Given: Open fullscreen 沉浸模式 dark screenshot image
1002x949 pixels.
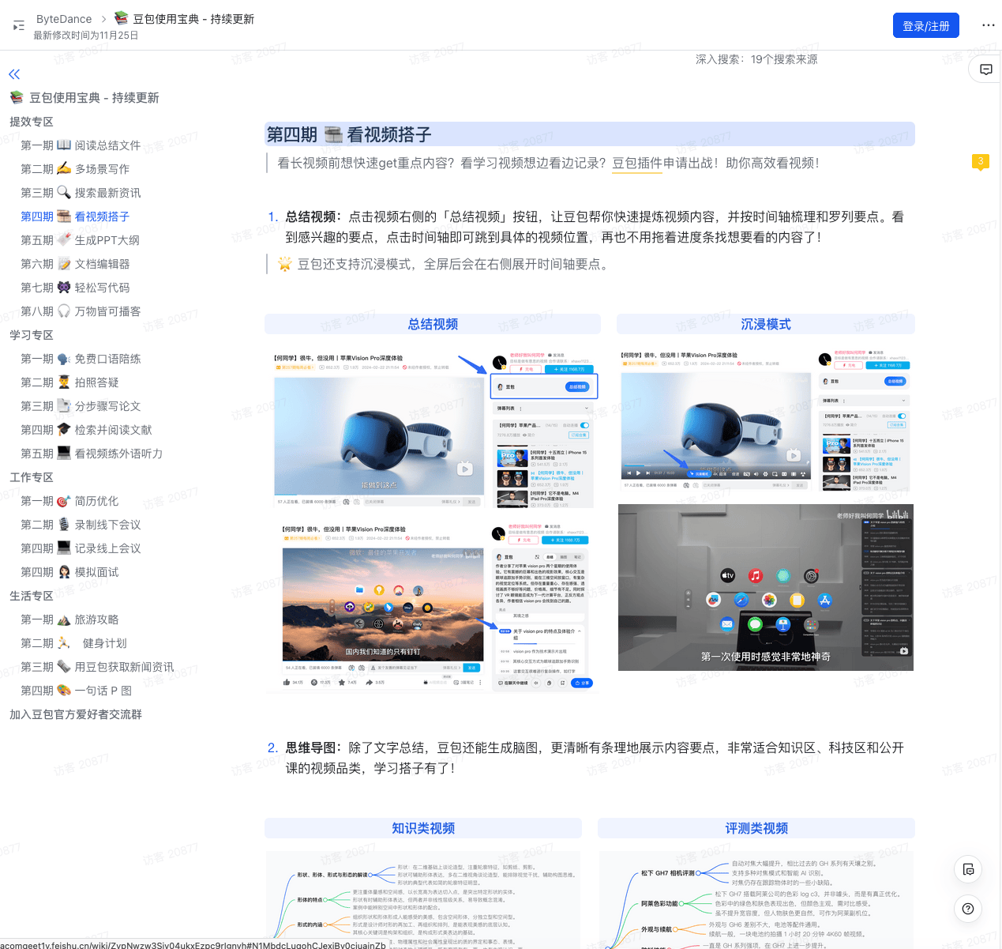Looking at the screenshot, I should pyautogui.click(x=766, y=587).
